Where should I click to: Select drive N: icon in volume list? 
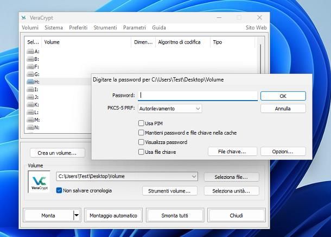(30, 128)
